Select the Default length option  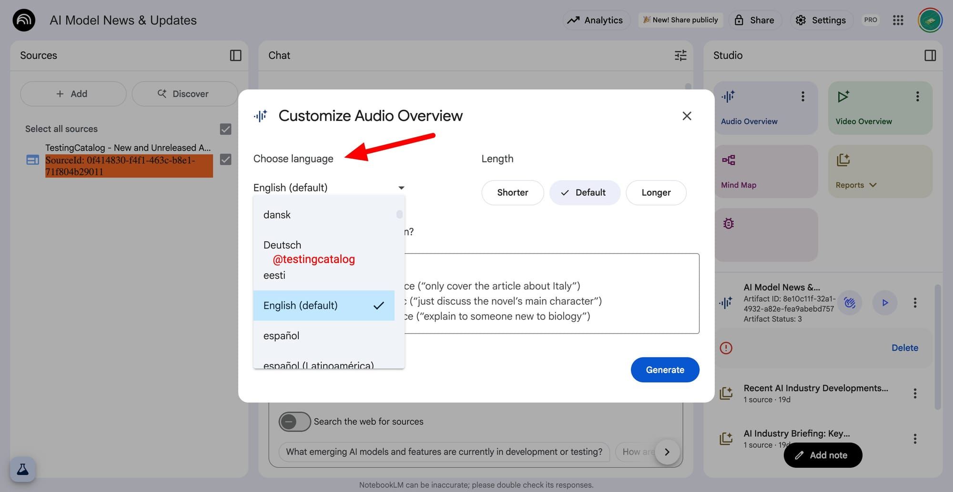(x=585, y=192)
